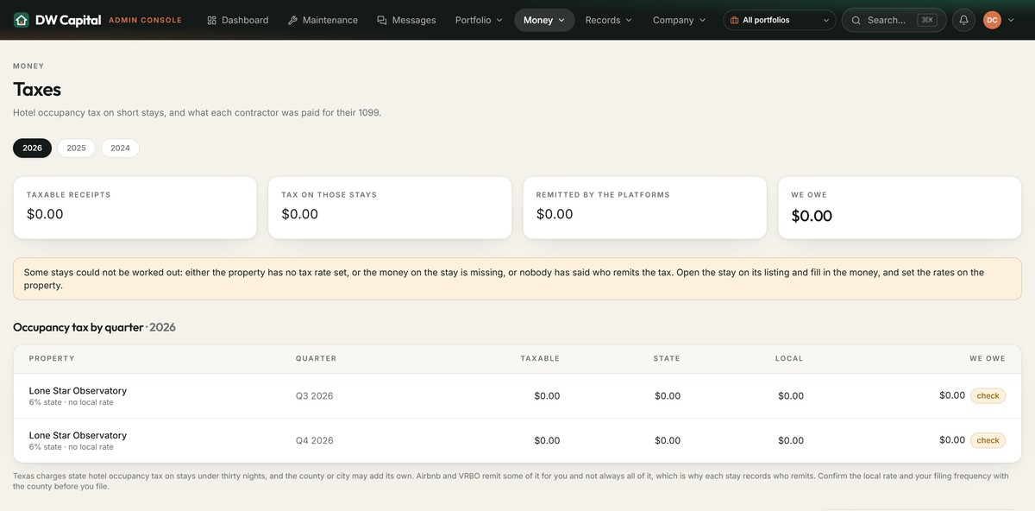Click the Texas occupancy tax footnote
Viewport: 1035px width, 511px height.
[x=511, y=481]
